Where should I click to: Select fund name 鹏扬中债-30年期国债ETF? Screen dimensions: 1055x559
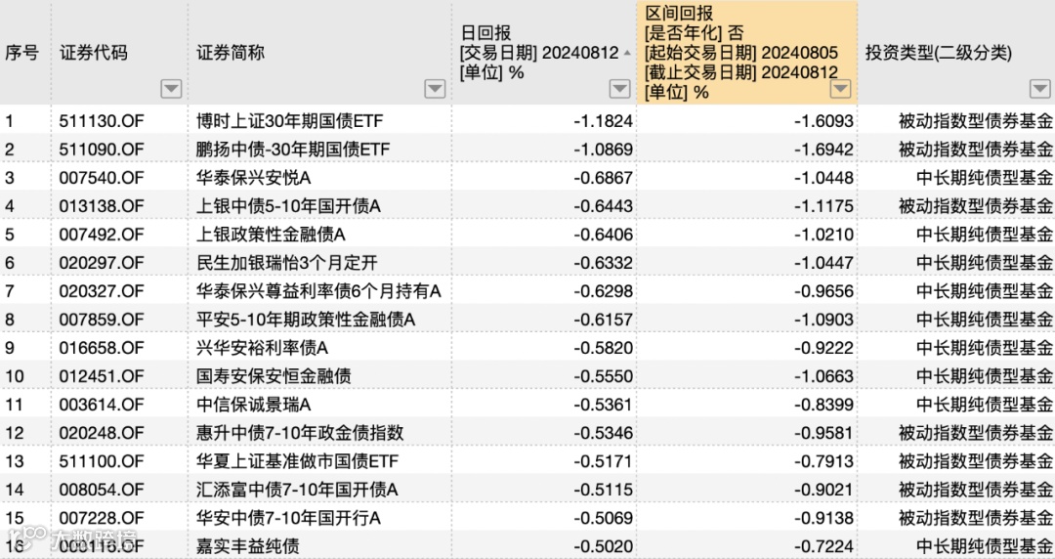pos(293,150)
